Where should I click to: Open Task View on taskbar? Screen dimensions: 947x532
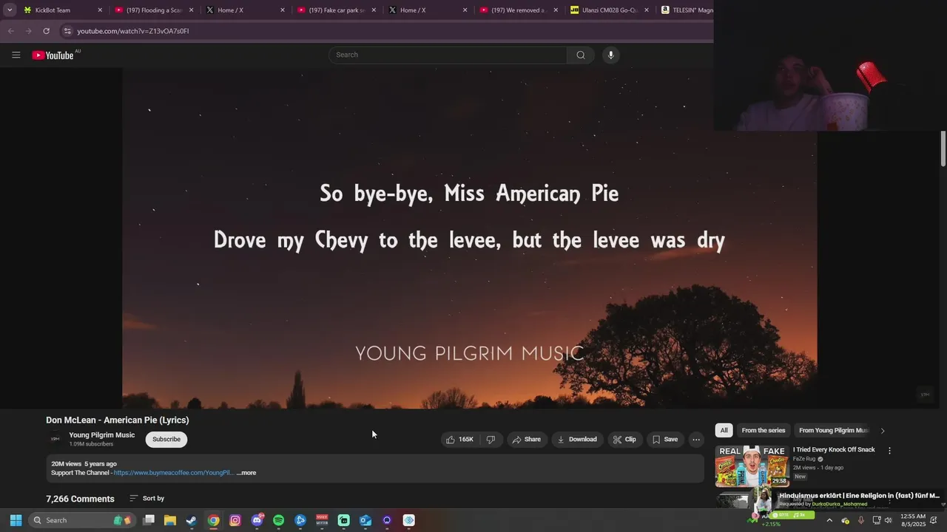149,520
